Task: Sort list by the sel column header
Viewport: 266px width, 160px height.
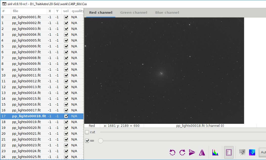Action: (66, 11)
